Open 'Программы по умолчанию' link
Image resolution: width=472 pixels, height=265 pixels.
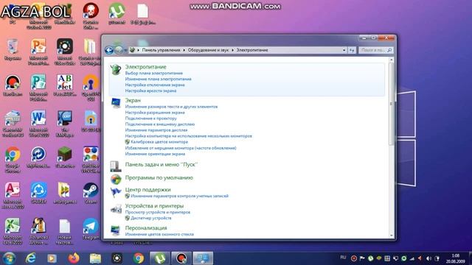click(x=159, y=177)
